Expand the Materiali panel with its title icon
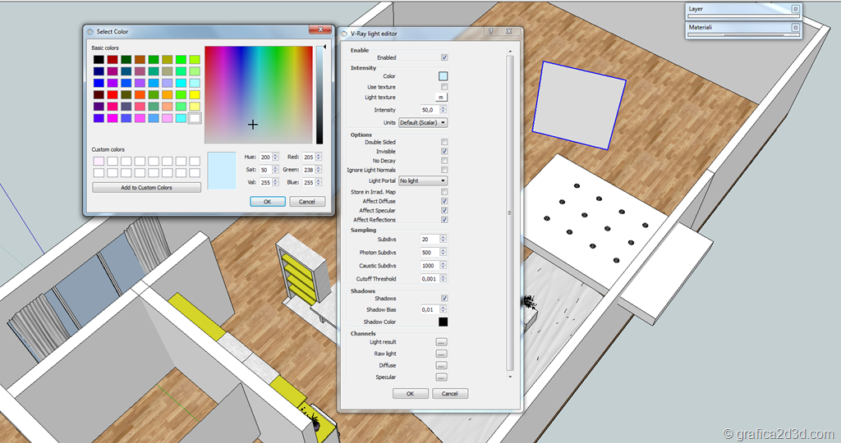 click(x=795, y=27)
